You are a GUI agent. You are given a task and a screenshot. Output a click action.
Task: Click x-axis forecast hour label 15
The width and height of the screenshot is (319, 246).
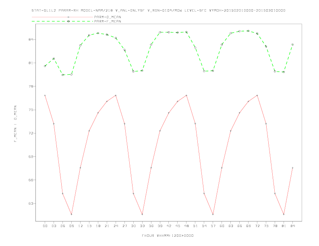(x=89, y=226)
